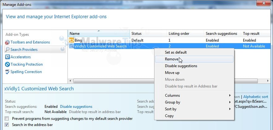This screenshot has width=273, height=130.
Task: Sort by Search suggestions column header
Action: [222, 34]
